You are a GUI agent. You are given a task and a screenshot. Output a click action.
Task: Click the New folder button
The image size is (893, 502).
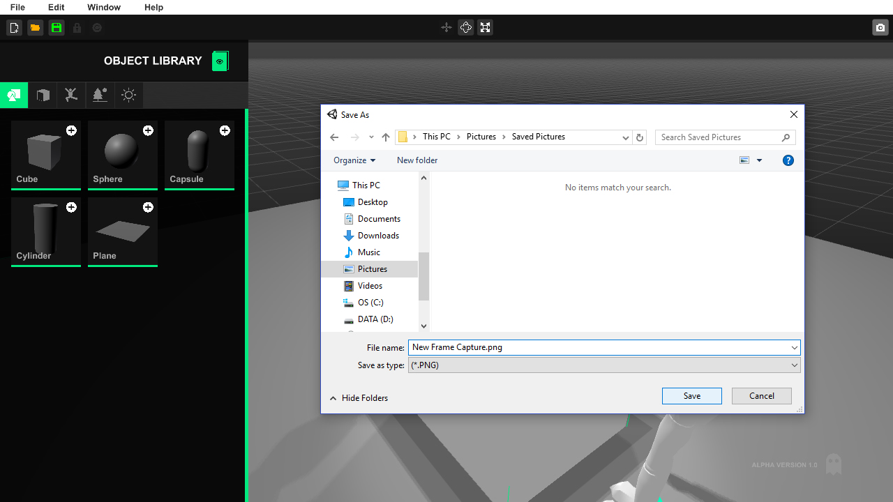coord(417,160)
